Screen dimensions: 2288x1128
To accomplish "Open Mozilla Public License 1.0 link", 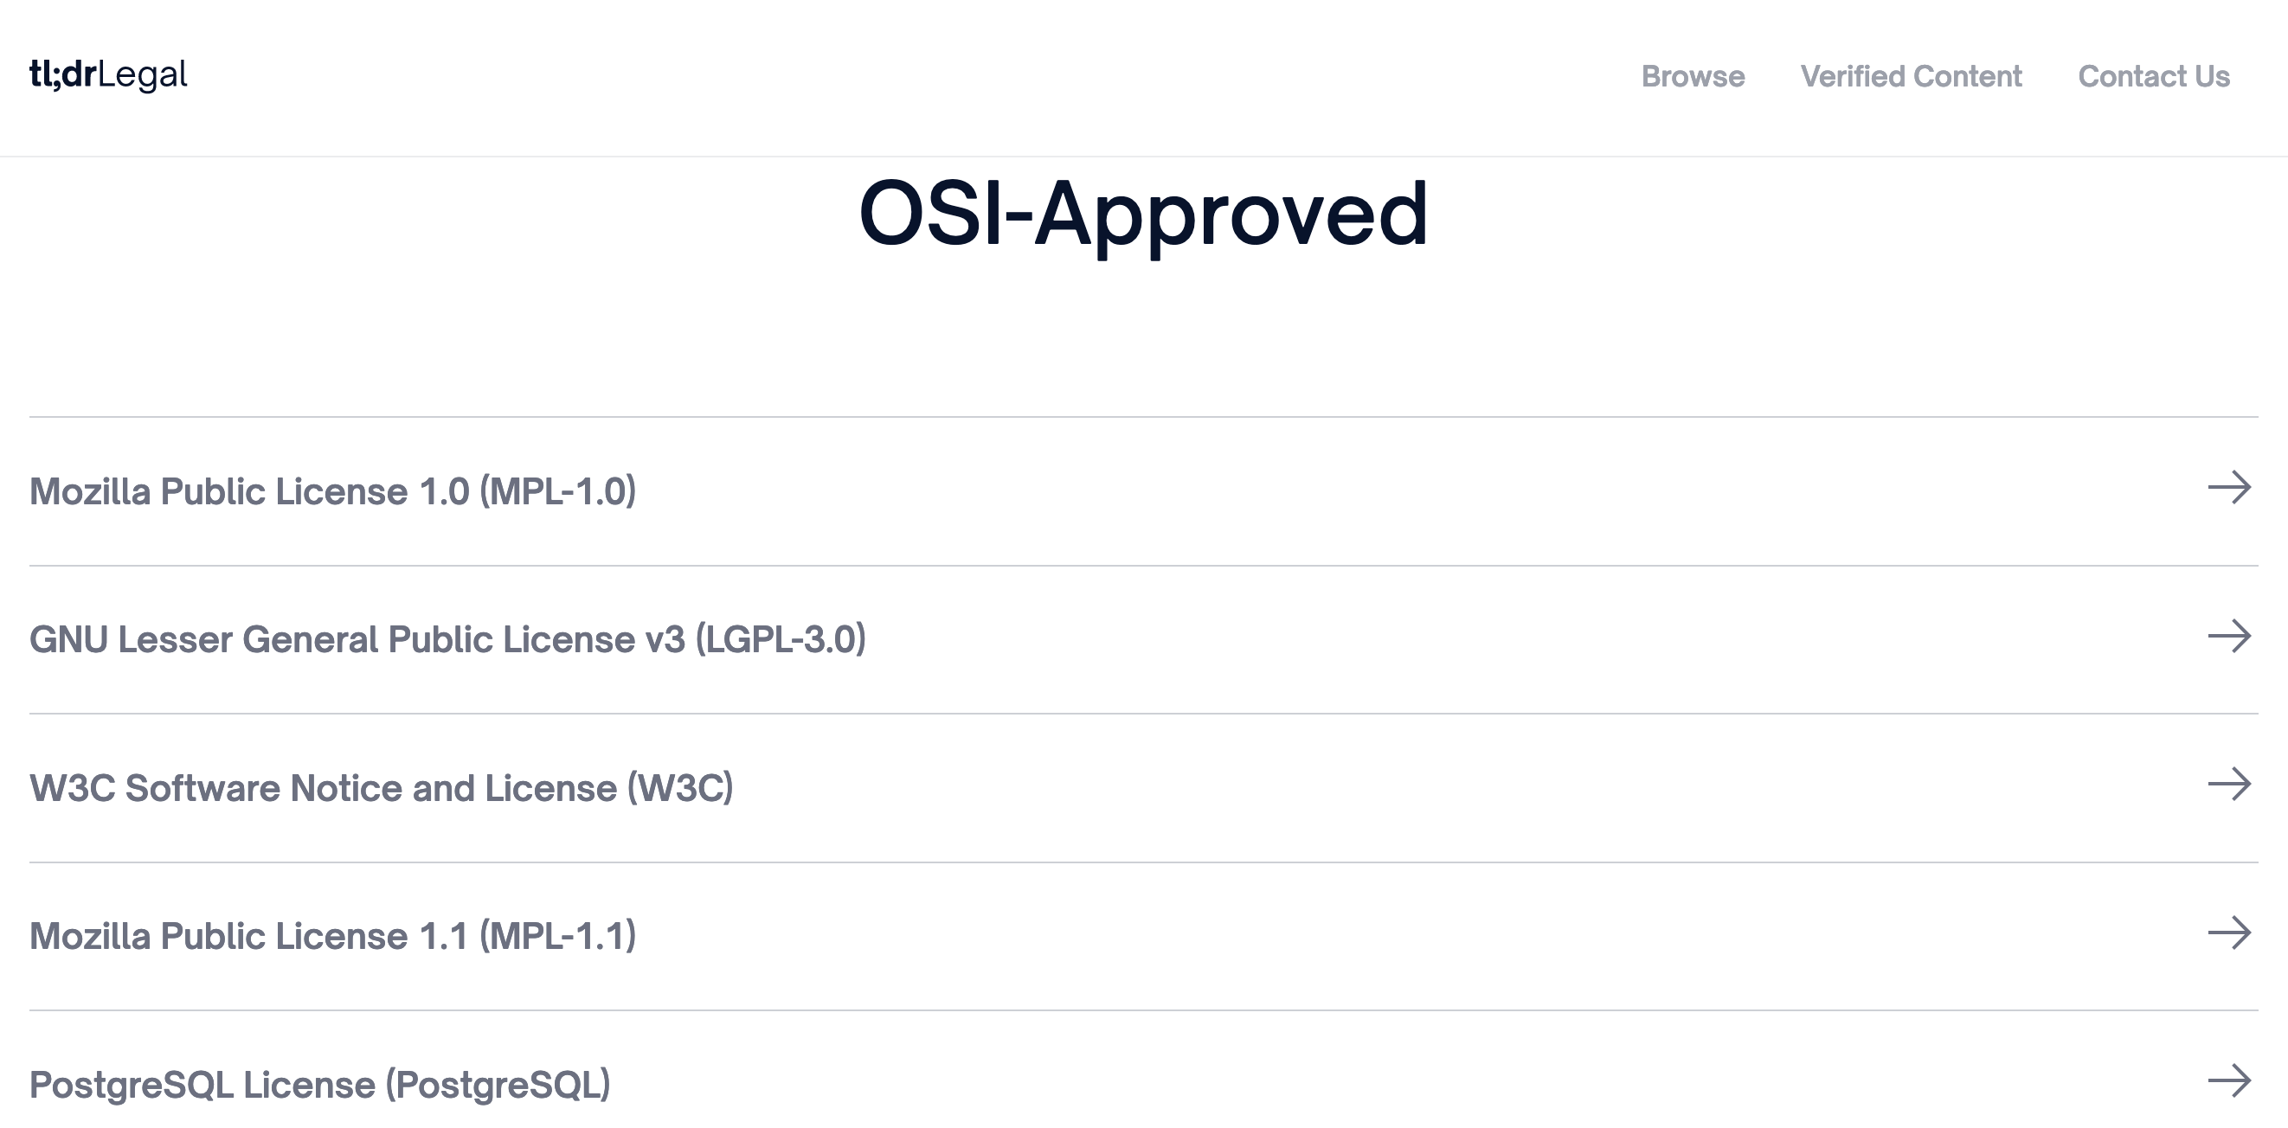I will coord(248,491).
